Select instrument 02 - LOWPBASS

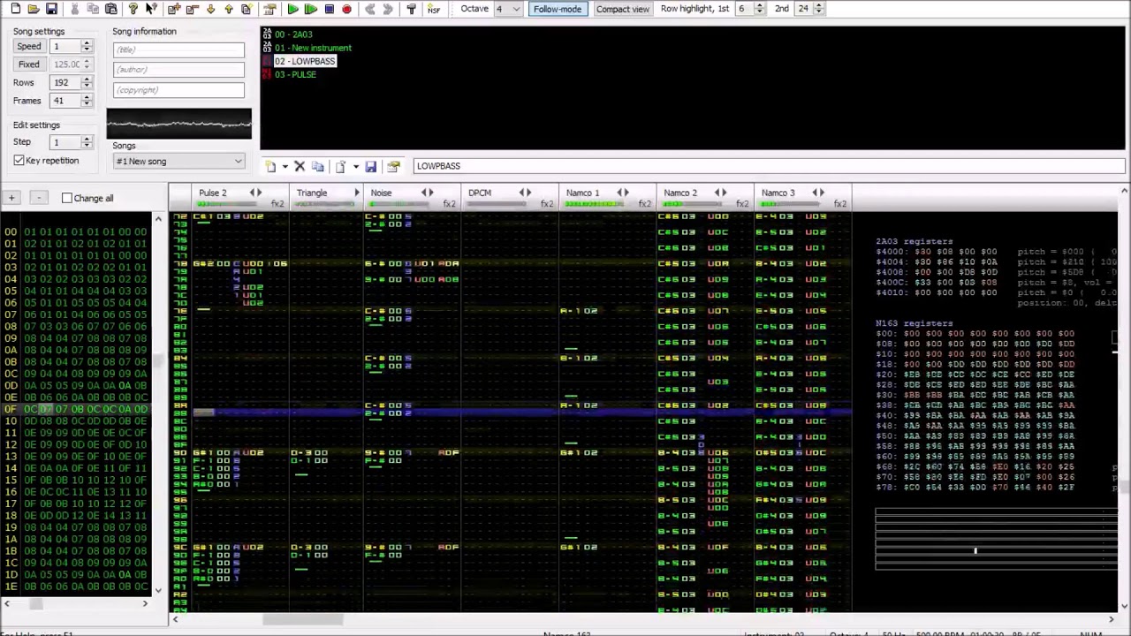[305, 61]
